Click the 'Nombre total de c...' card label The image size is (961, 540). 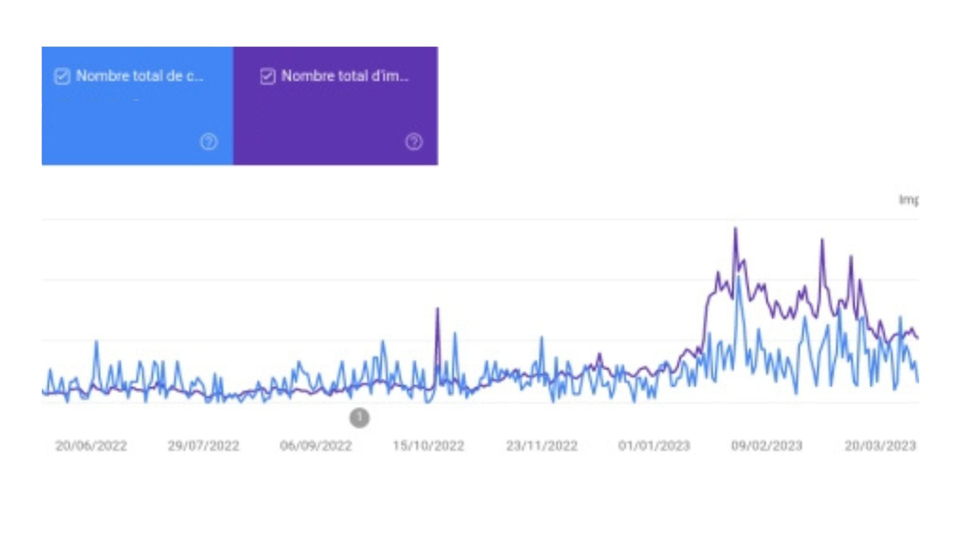(x=140, y=76)
